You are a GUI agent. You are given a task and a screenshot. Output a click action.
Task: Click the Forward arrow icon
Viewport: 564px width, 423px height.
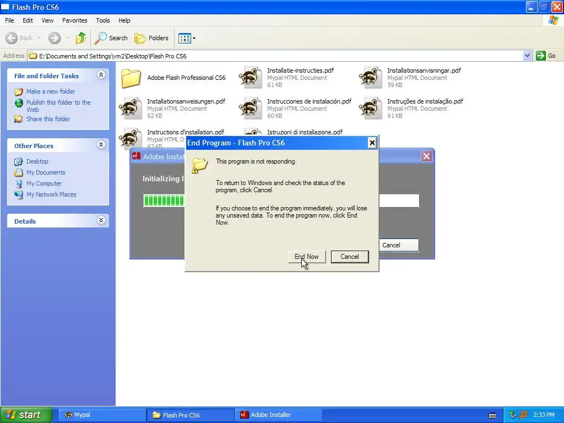click(55, 38)
